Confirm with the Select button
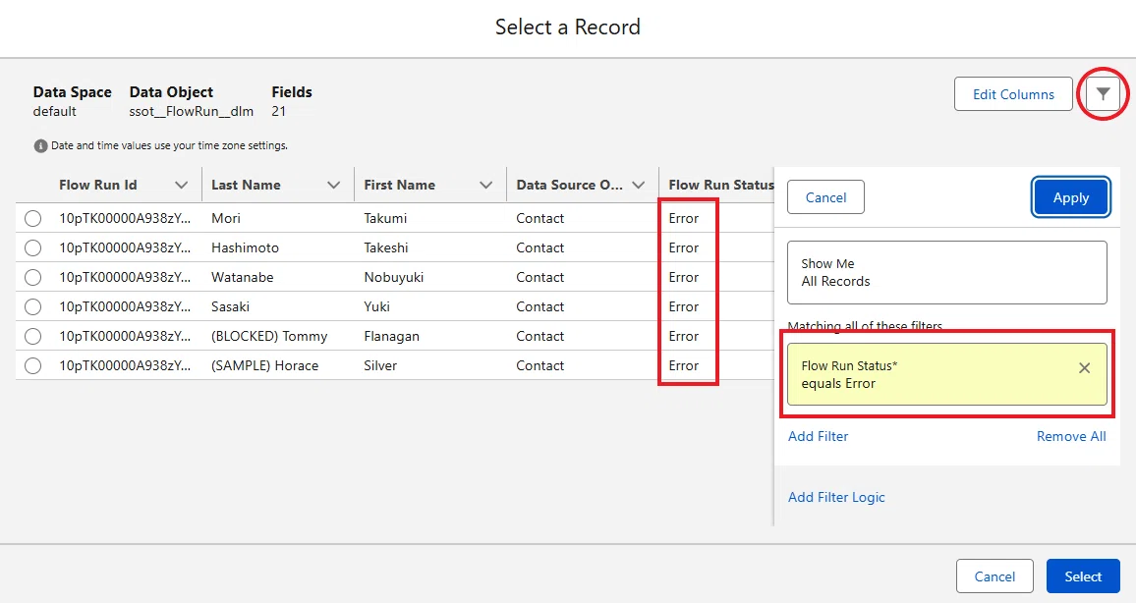Image resolution: width=1136 pixels, height=603 pixels. (1082, 576)
